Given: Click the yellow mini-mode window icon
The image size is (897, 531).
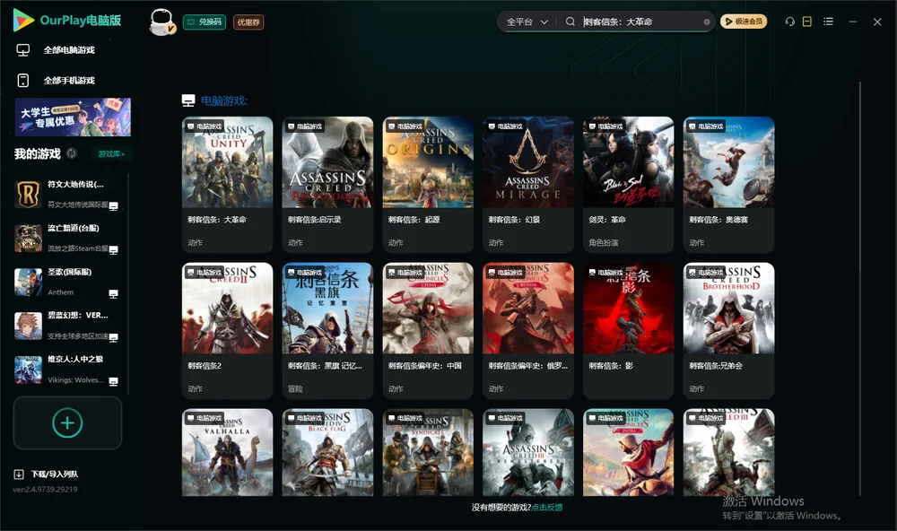Looking at the screenshot, I should (x=807, y=22).
